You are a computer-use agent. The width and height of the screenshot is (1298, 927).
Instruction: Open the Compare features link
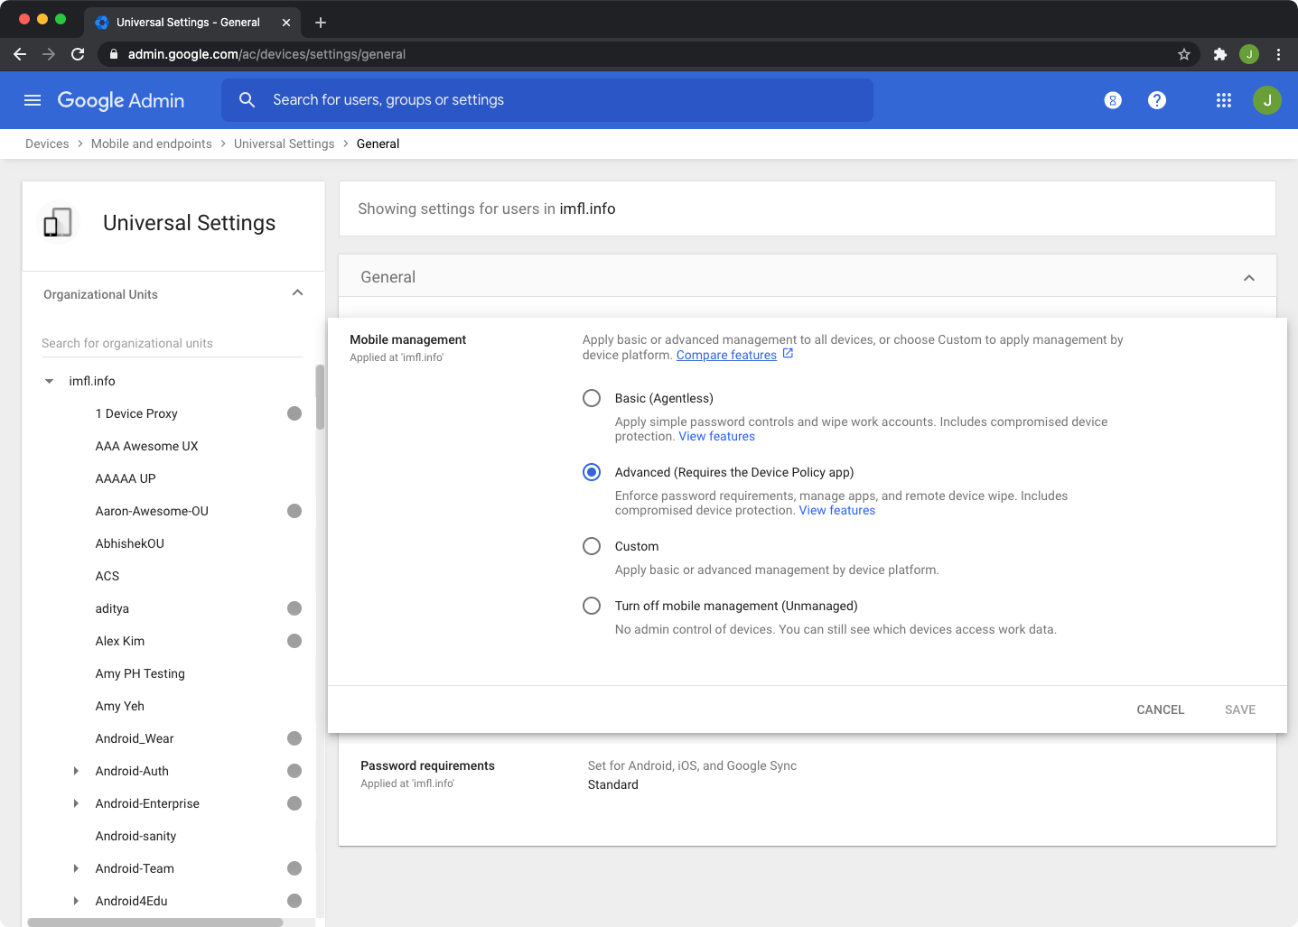click(726, 355)
